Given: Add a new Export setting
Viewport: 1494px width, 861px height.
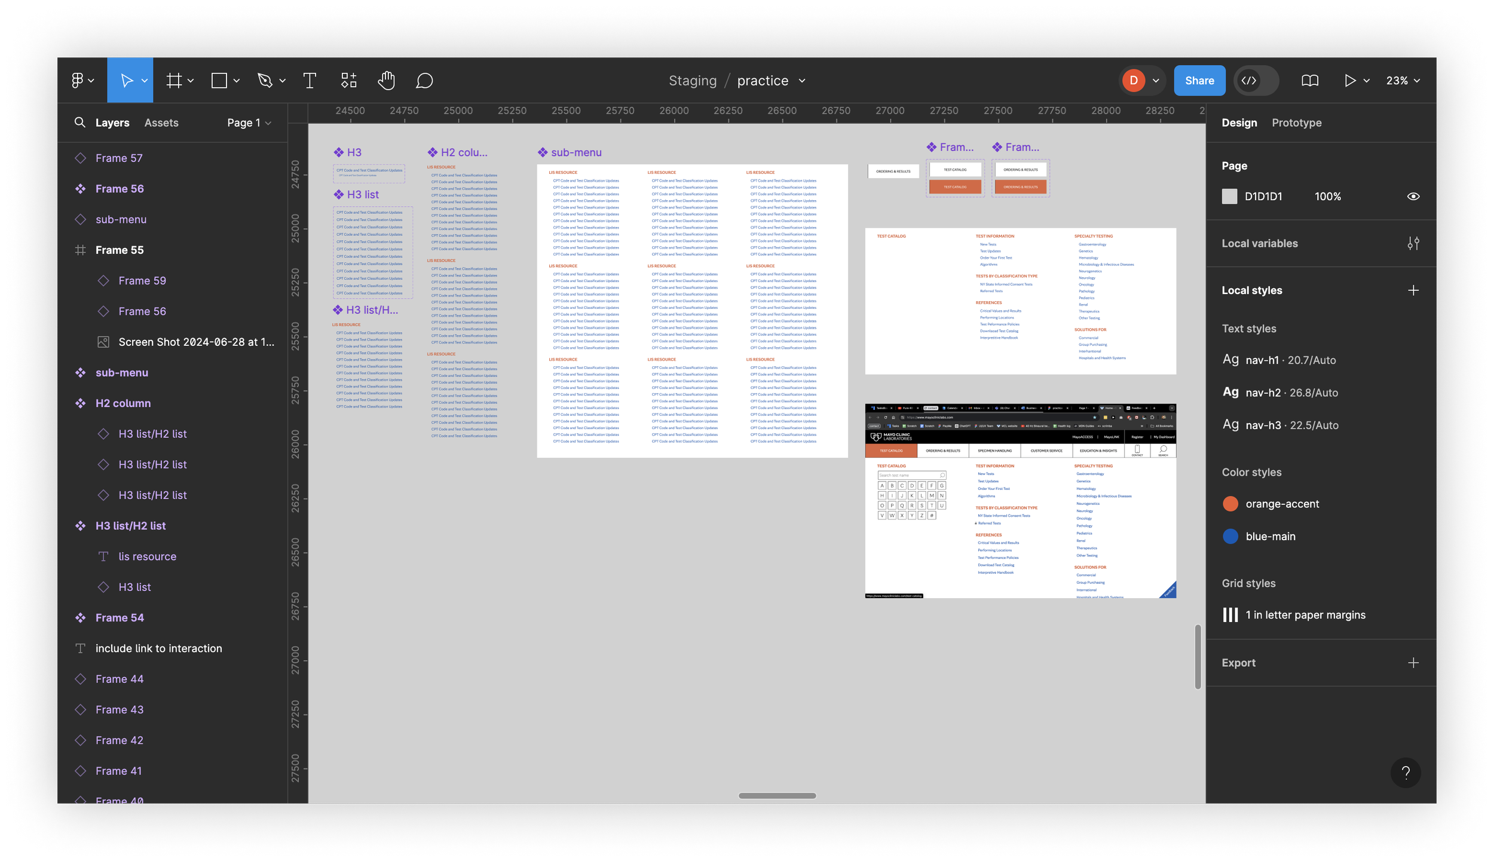Looking at the screenshot, I should point(1413,663).
